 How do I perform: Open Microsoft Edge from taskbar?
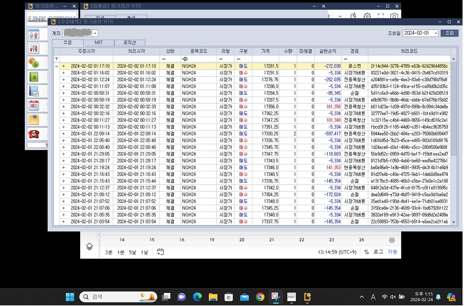pyautogui.click(x=197, y=297)
